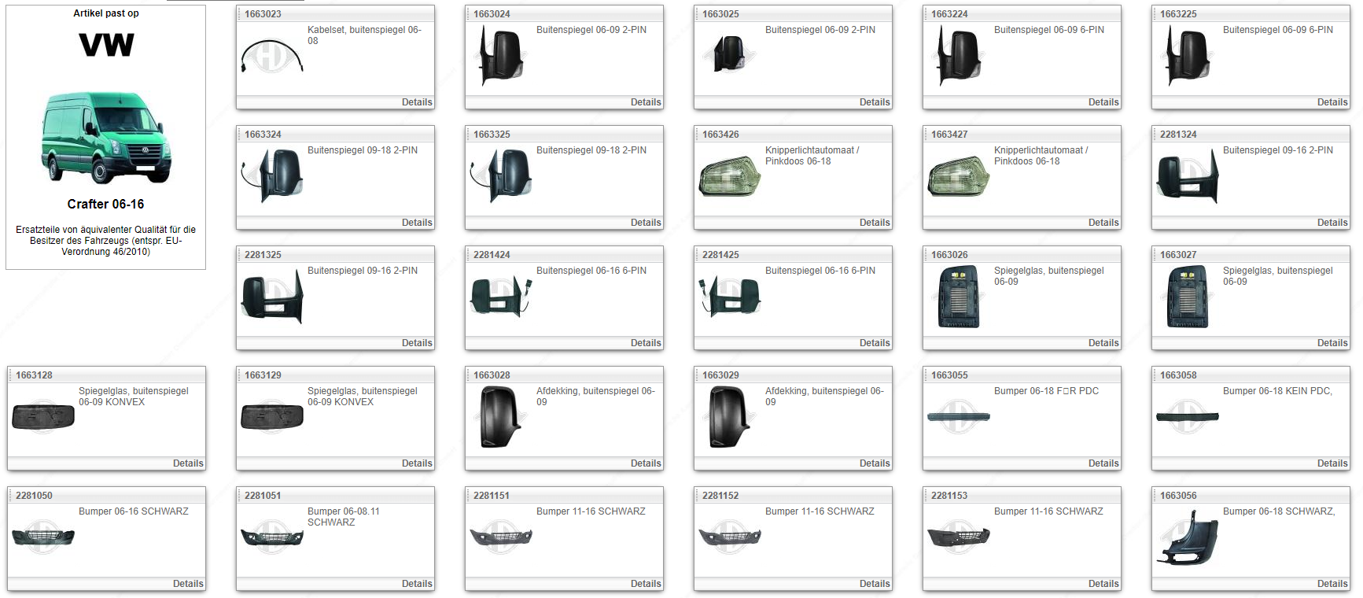Viewport: 1363px width, 598px height.
Task: Click the green VW Crafter van image
Action: pos(105,138)
